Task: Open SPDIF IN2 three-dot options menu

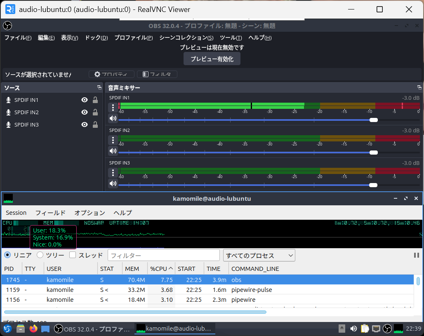Action: 113,140
